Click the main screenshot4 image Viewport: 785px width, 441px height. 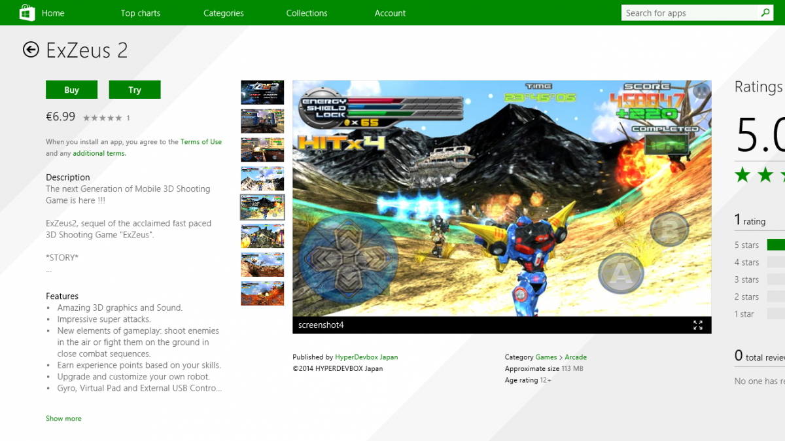[x=502, y=198]
